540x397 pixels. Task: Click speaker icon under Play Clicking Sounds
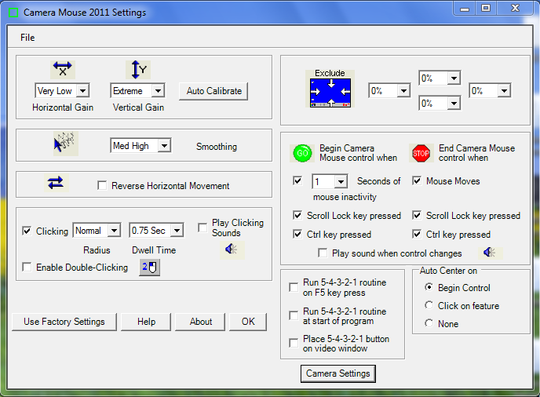click(x=232, y=249)
